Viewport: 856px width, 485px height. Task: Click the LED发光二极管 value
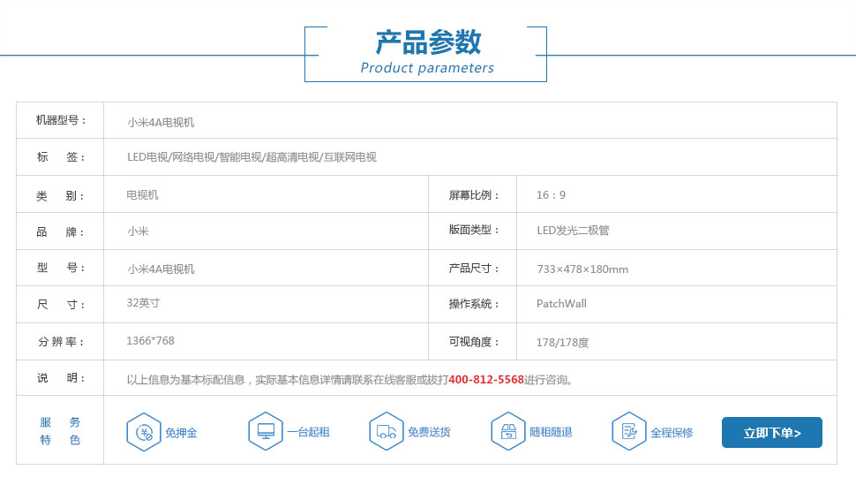point(573,231)
